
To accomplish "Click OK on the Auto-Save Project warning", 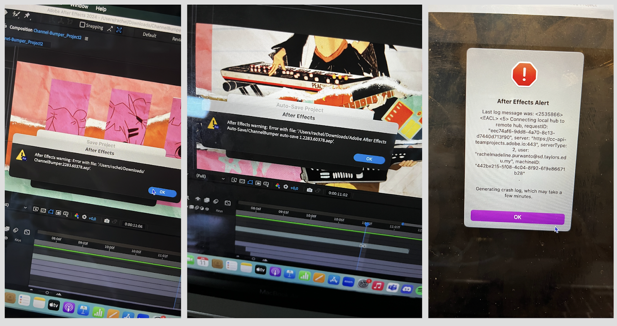I will 369,159.
